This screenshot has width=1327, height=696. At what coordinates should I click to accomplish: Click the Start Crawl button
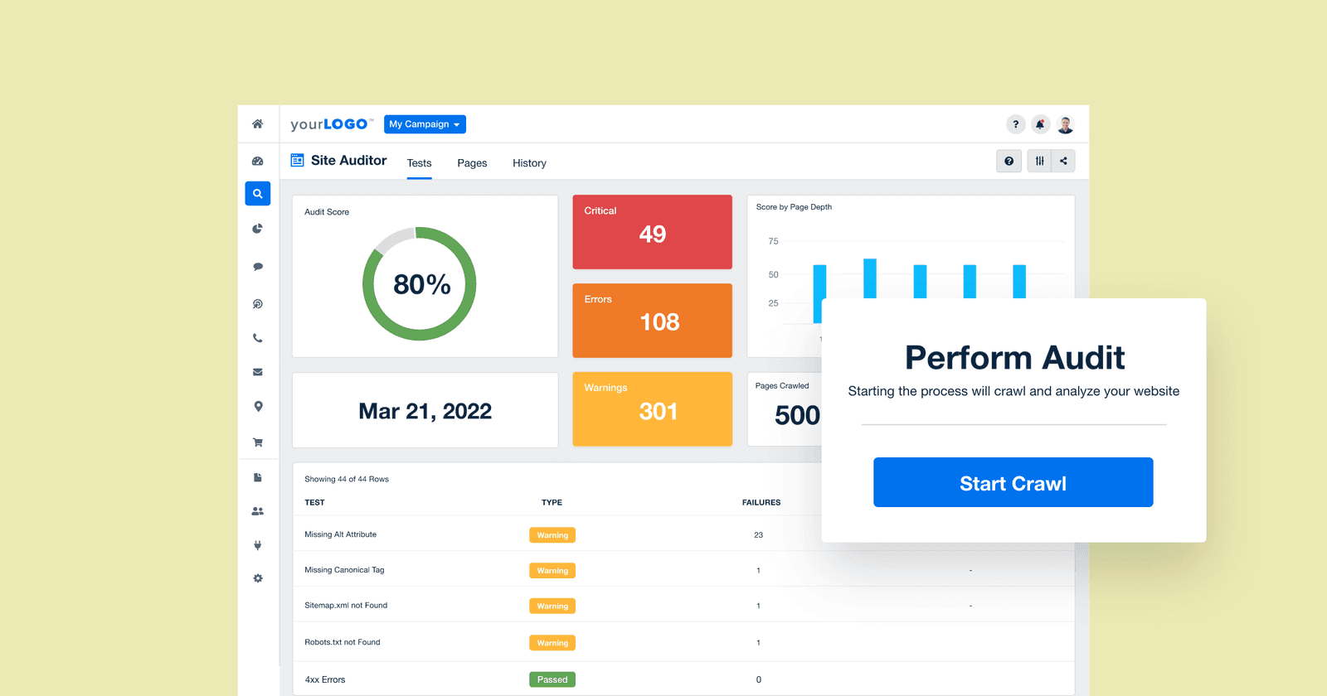coord(1013,482)
